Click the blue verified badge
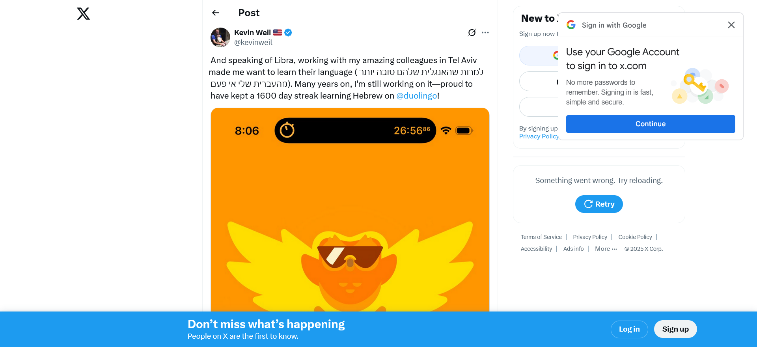This screenshot has height=347, width=757. 288,33
